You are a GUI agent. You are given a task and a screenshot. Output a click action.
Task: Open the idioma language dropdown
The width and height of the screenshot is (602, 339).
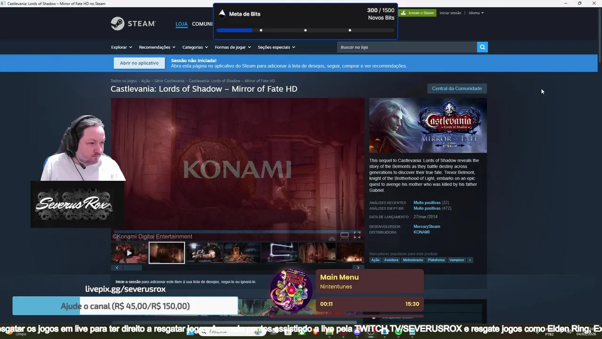point(476,13)
